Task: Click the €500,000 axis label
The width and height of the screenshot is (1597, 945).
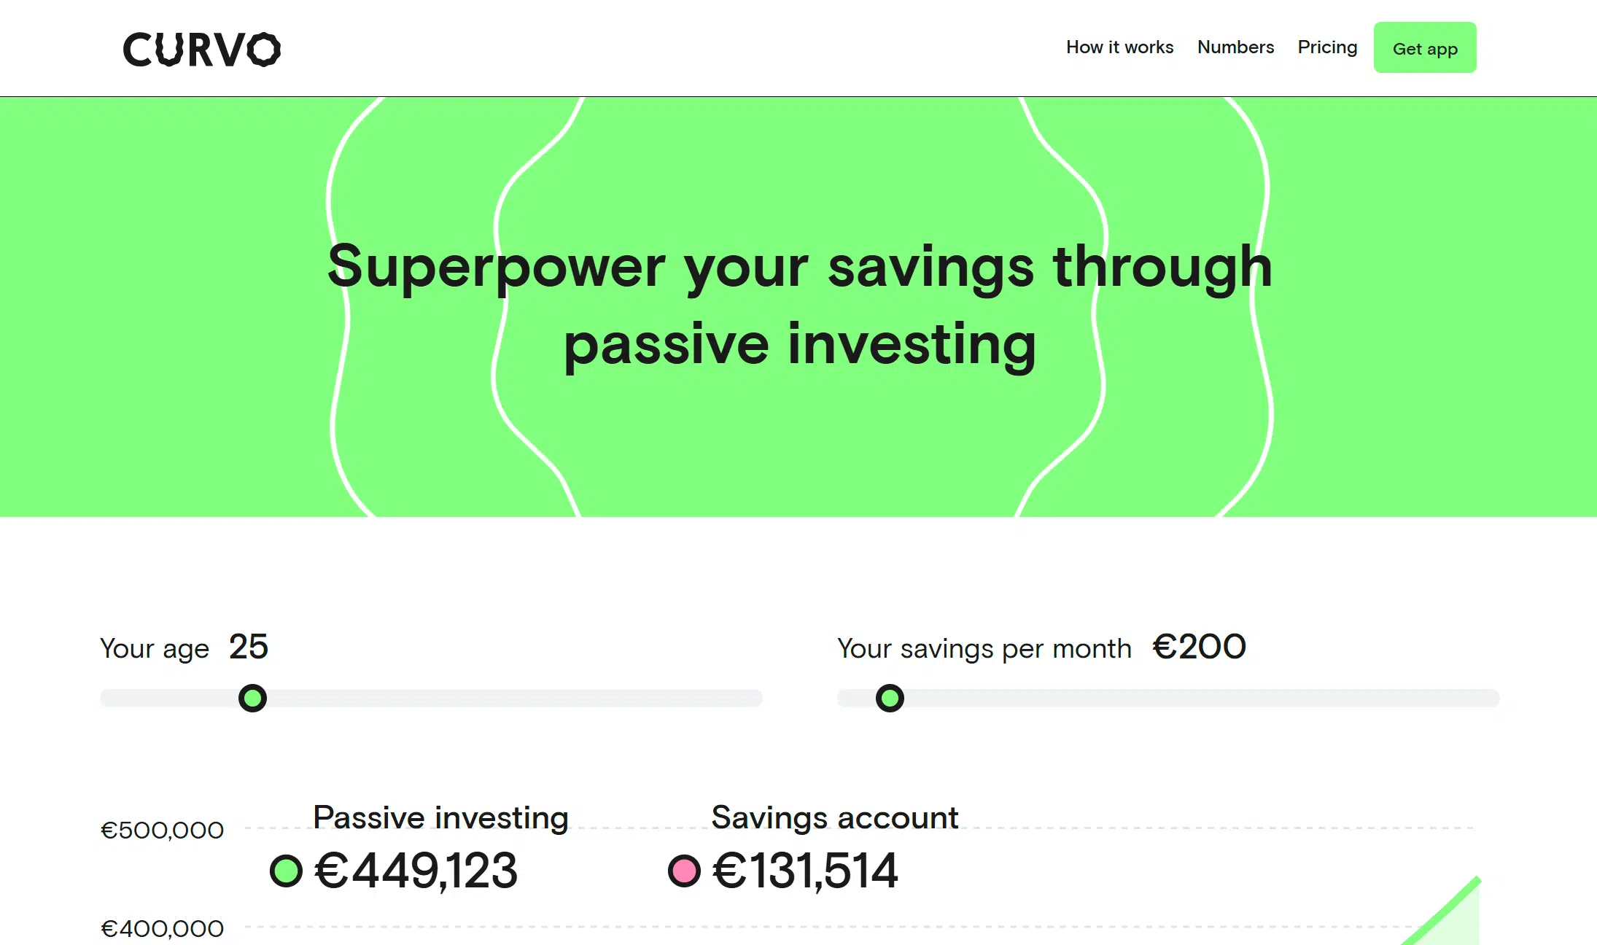Action: (162, 831)
